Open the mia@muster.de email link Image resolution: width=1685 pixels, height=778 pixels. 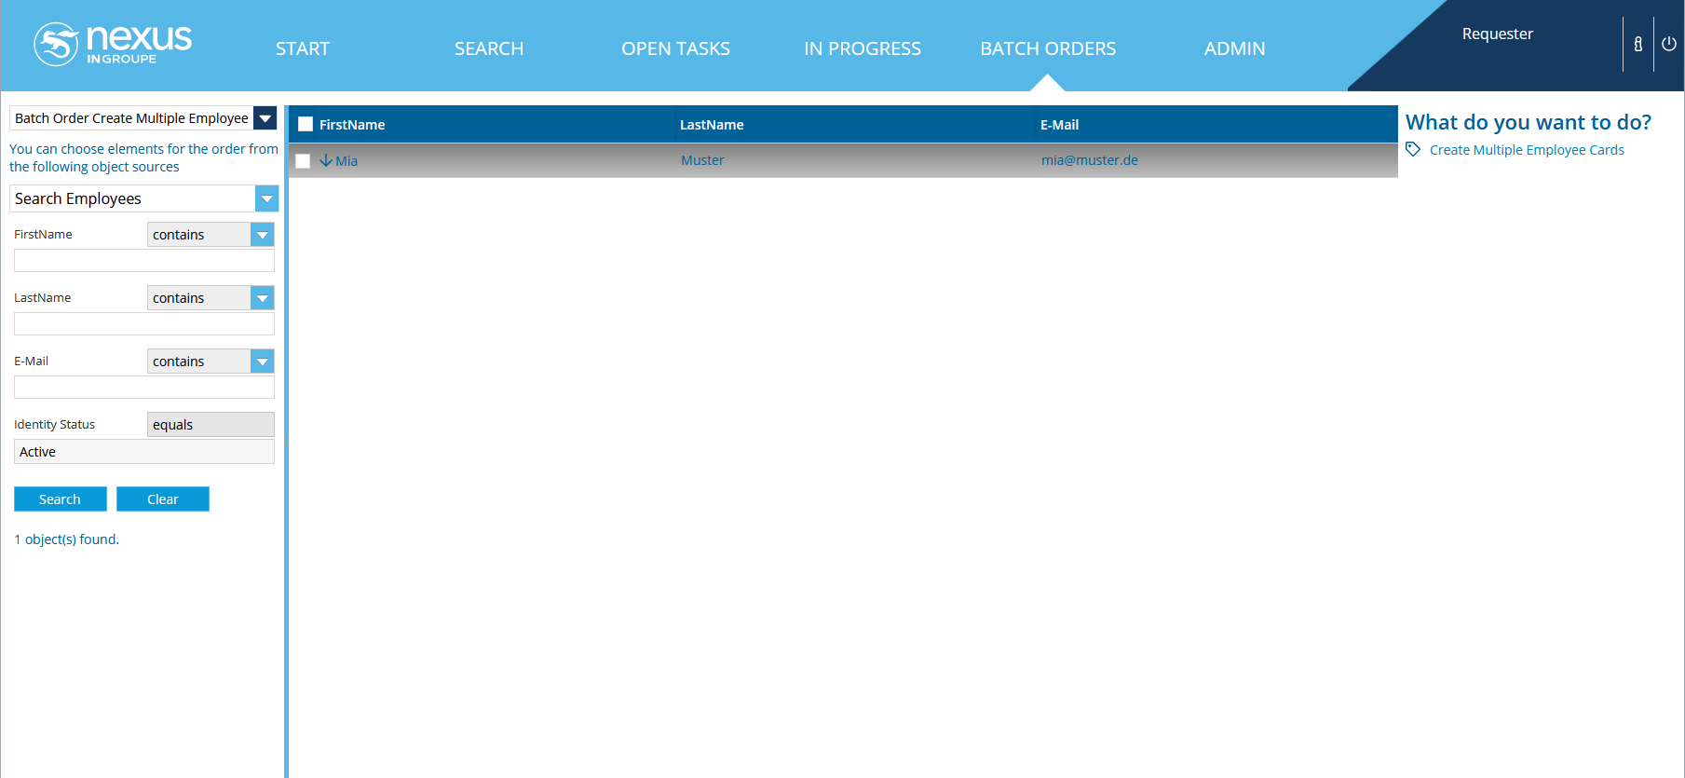tap(1089, 160)
